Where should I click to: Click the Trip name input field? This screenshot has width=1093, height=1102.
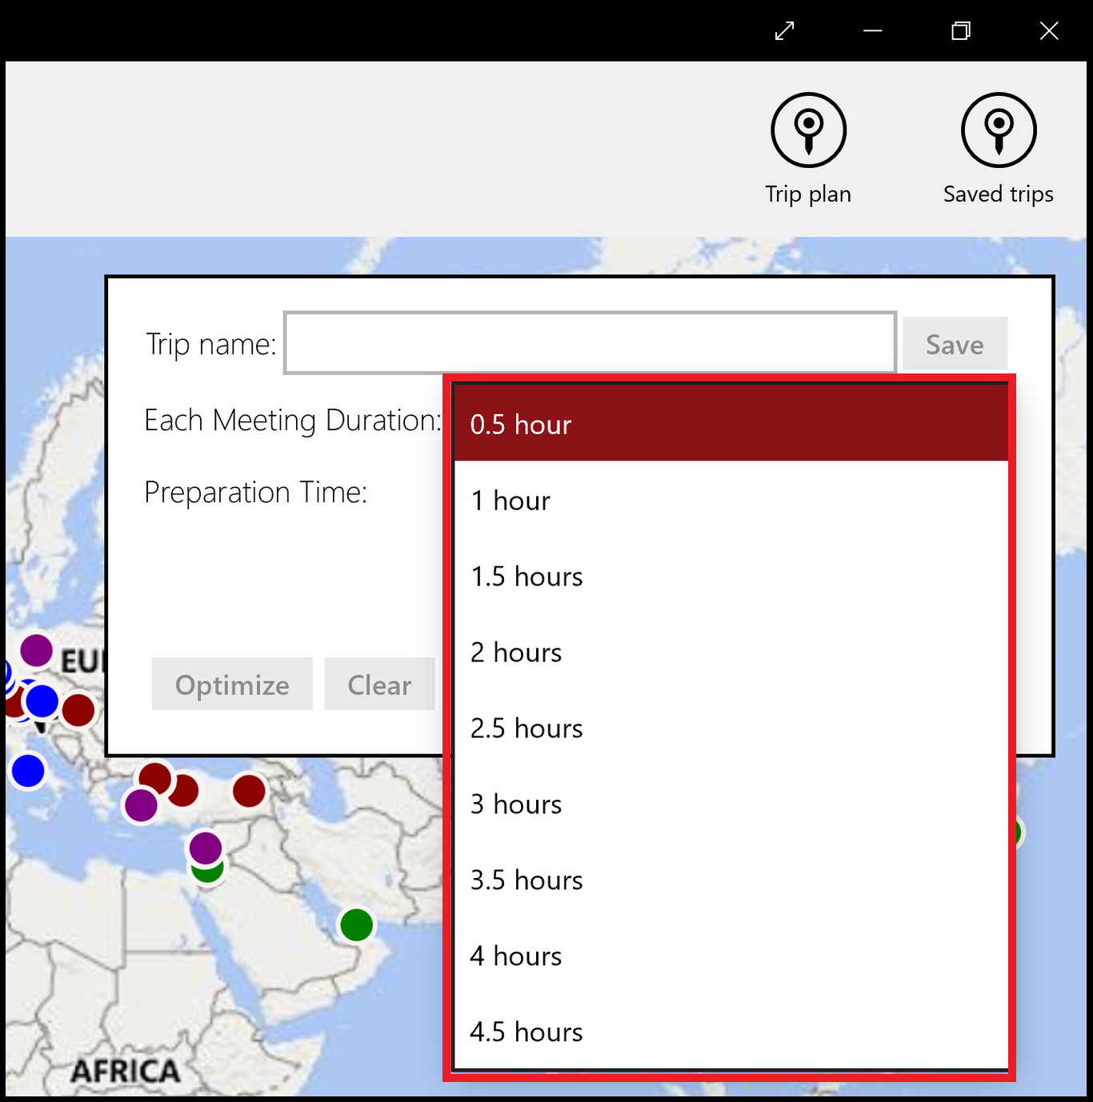tap(589, 343)
